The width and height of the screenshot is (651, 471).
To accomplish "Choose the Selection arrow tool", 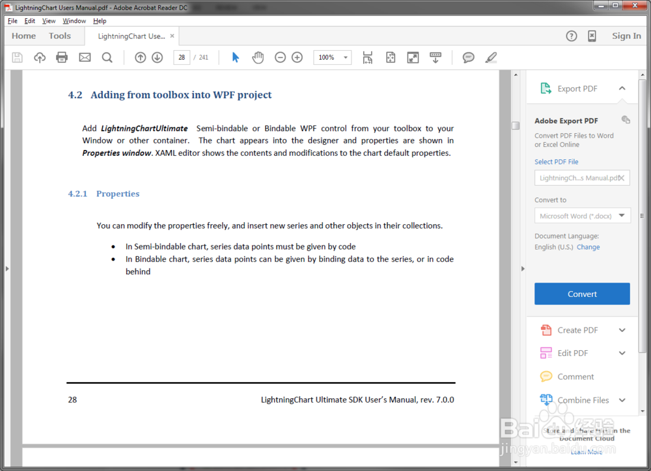I will pos(236,57).
